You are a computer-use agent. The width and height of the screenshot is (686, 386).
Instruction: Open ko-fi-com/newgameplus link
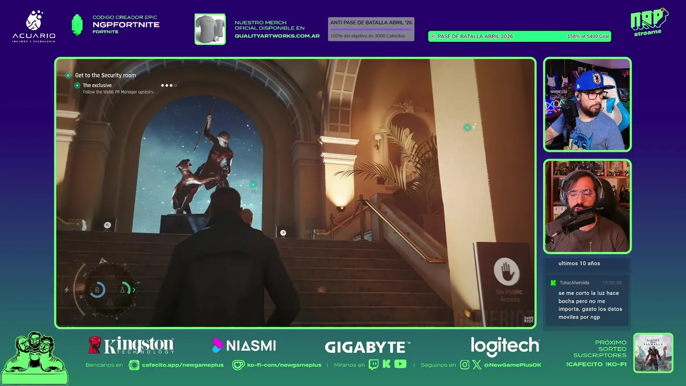click(284, 365)
